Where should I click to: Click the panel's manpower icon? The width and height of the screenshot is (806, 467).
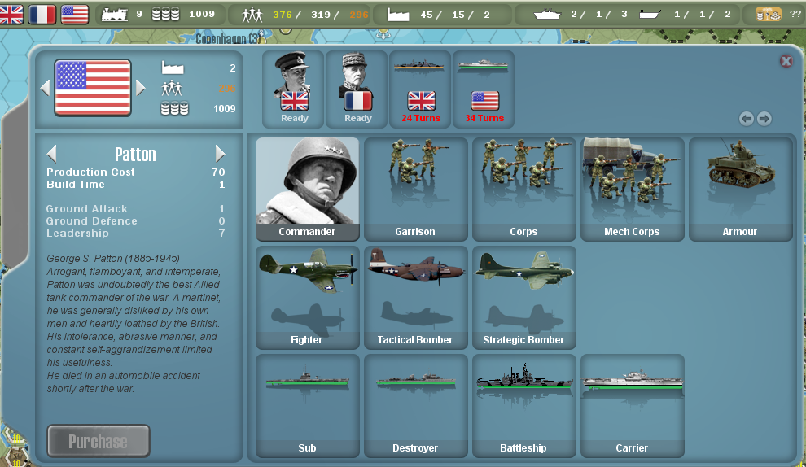tap(172, 89)
